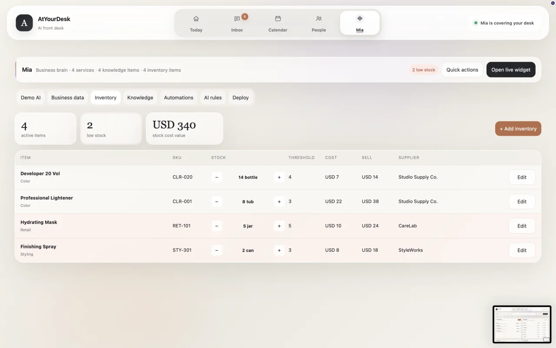This screenshot has width=556, height=348.
Task: Edit the Professional Lightener item
Action: (x=522, y=201)
